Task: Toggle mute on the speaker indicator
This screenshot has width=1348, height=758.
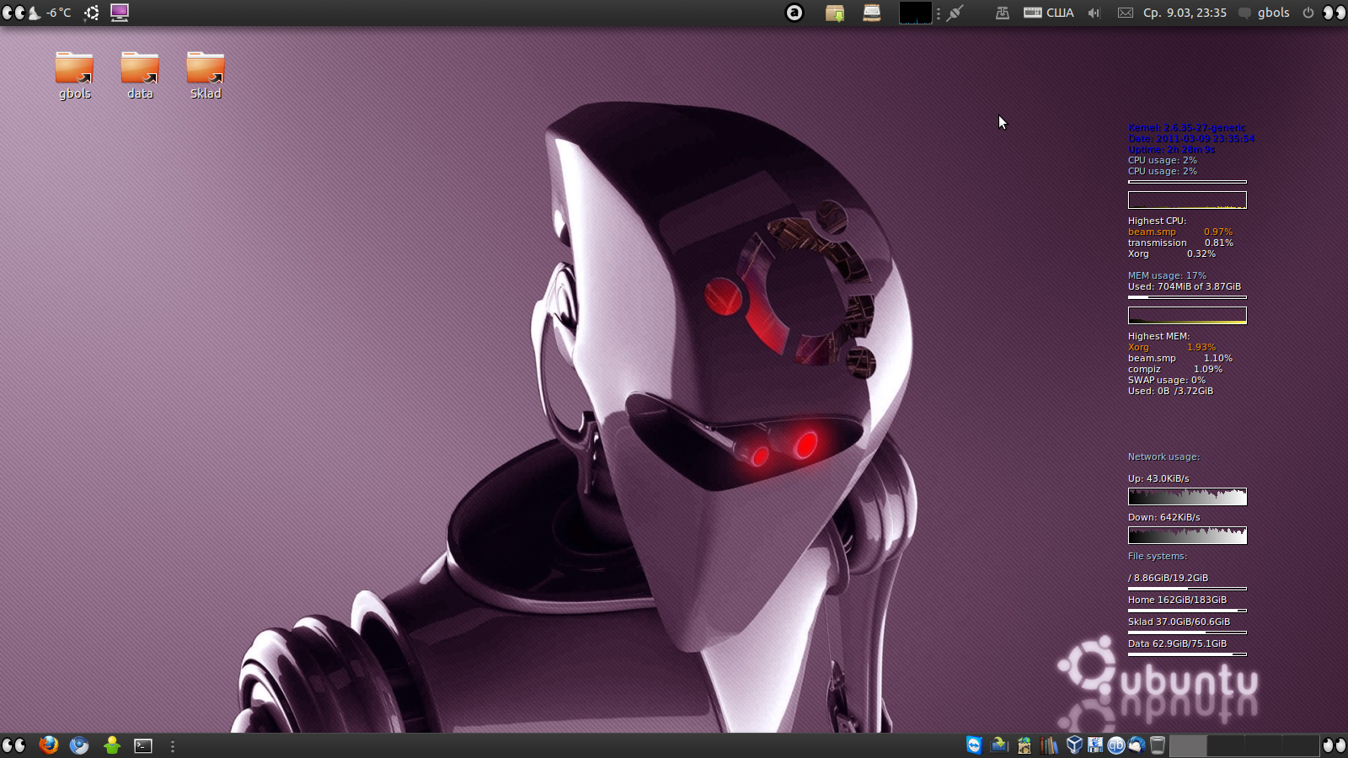Action: click(x=1093, y=13)
